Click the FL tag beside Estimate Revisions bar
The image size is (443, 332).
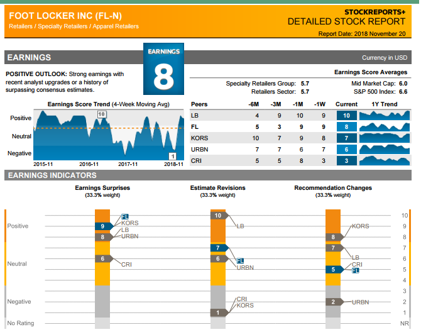click(240, 261)
